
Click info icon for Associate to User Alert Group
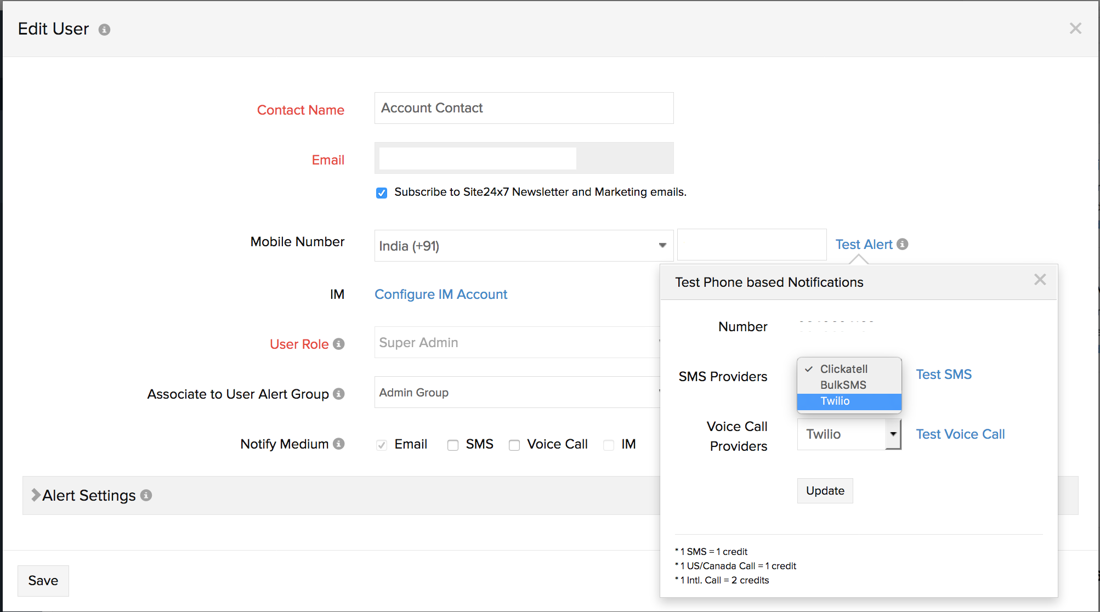pos(339,394)
